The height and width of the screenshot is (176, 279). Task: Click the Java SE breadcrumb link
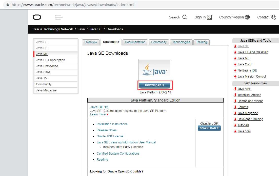(95, 29)
